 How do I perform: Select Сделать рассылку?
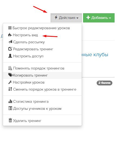pyautogui.click(x=42, y=42)
